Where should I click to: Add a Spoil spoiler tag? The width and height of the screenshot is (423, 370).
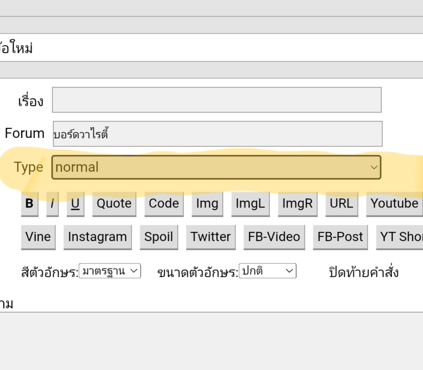(x=159, y=237)
